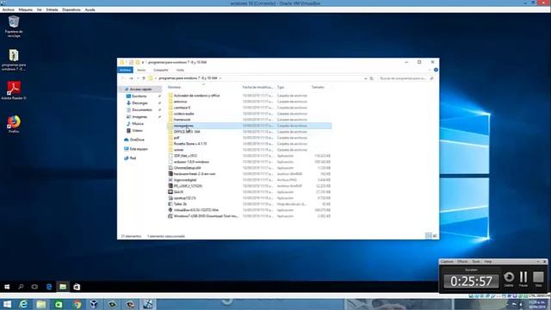This screenshot has width=551, height=310.
Task: Open the Papelera de reciclaje desktop icon
Action: 14,27
